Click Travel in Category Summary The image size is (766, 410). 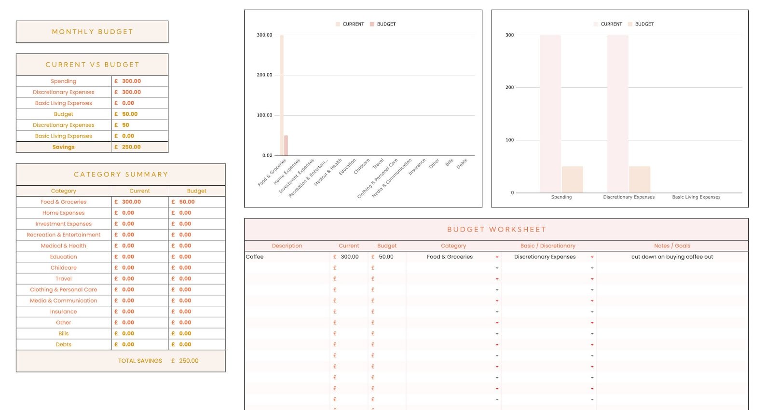(x=64, y=279)
